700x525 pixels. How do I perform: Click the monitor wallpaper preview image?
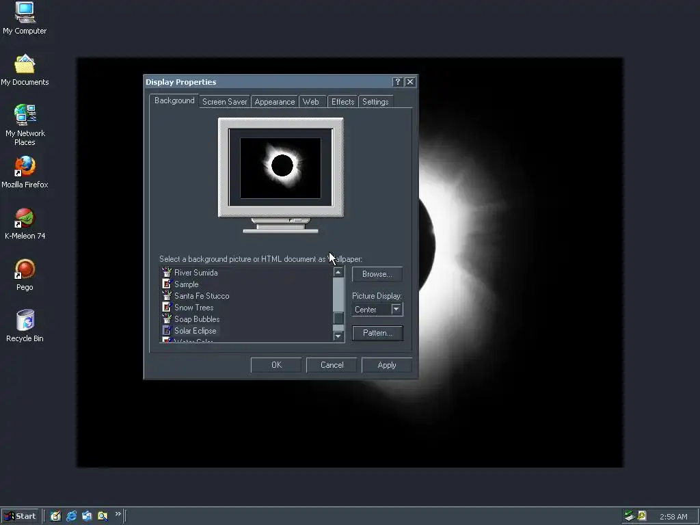coord(281,168)
